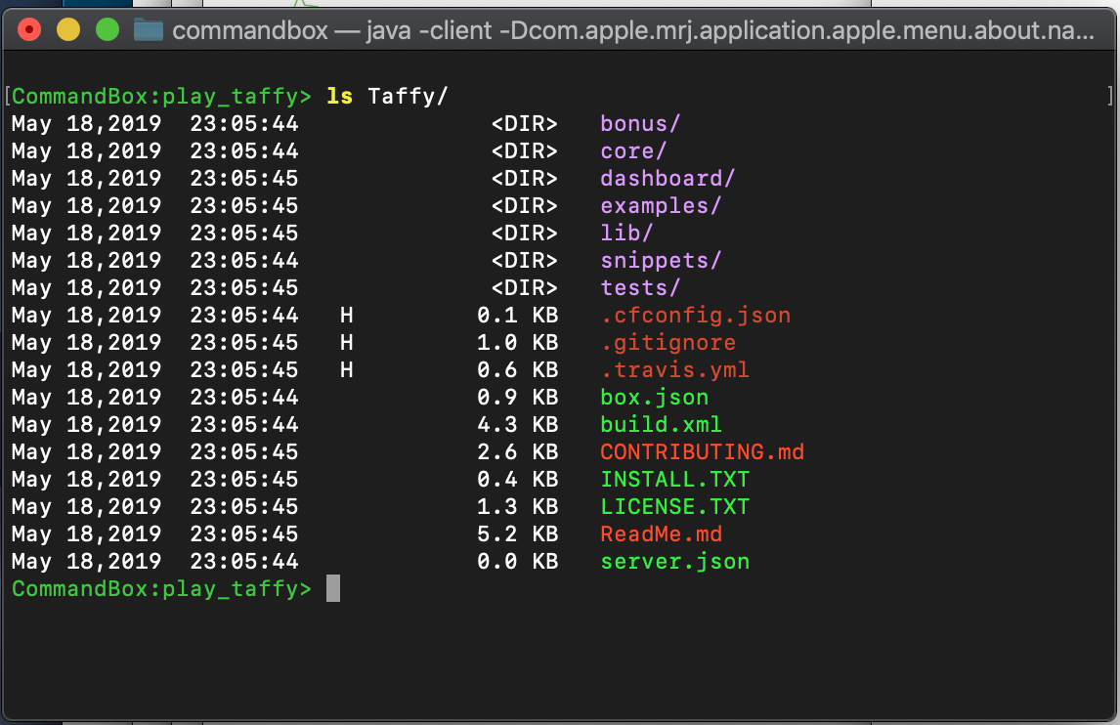Click the 'ls' command in the prompt line
This screenshot has height=725, width=1120.
coord(340,96)
